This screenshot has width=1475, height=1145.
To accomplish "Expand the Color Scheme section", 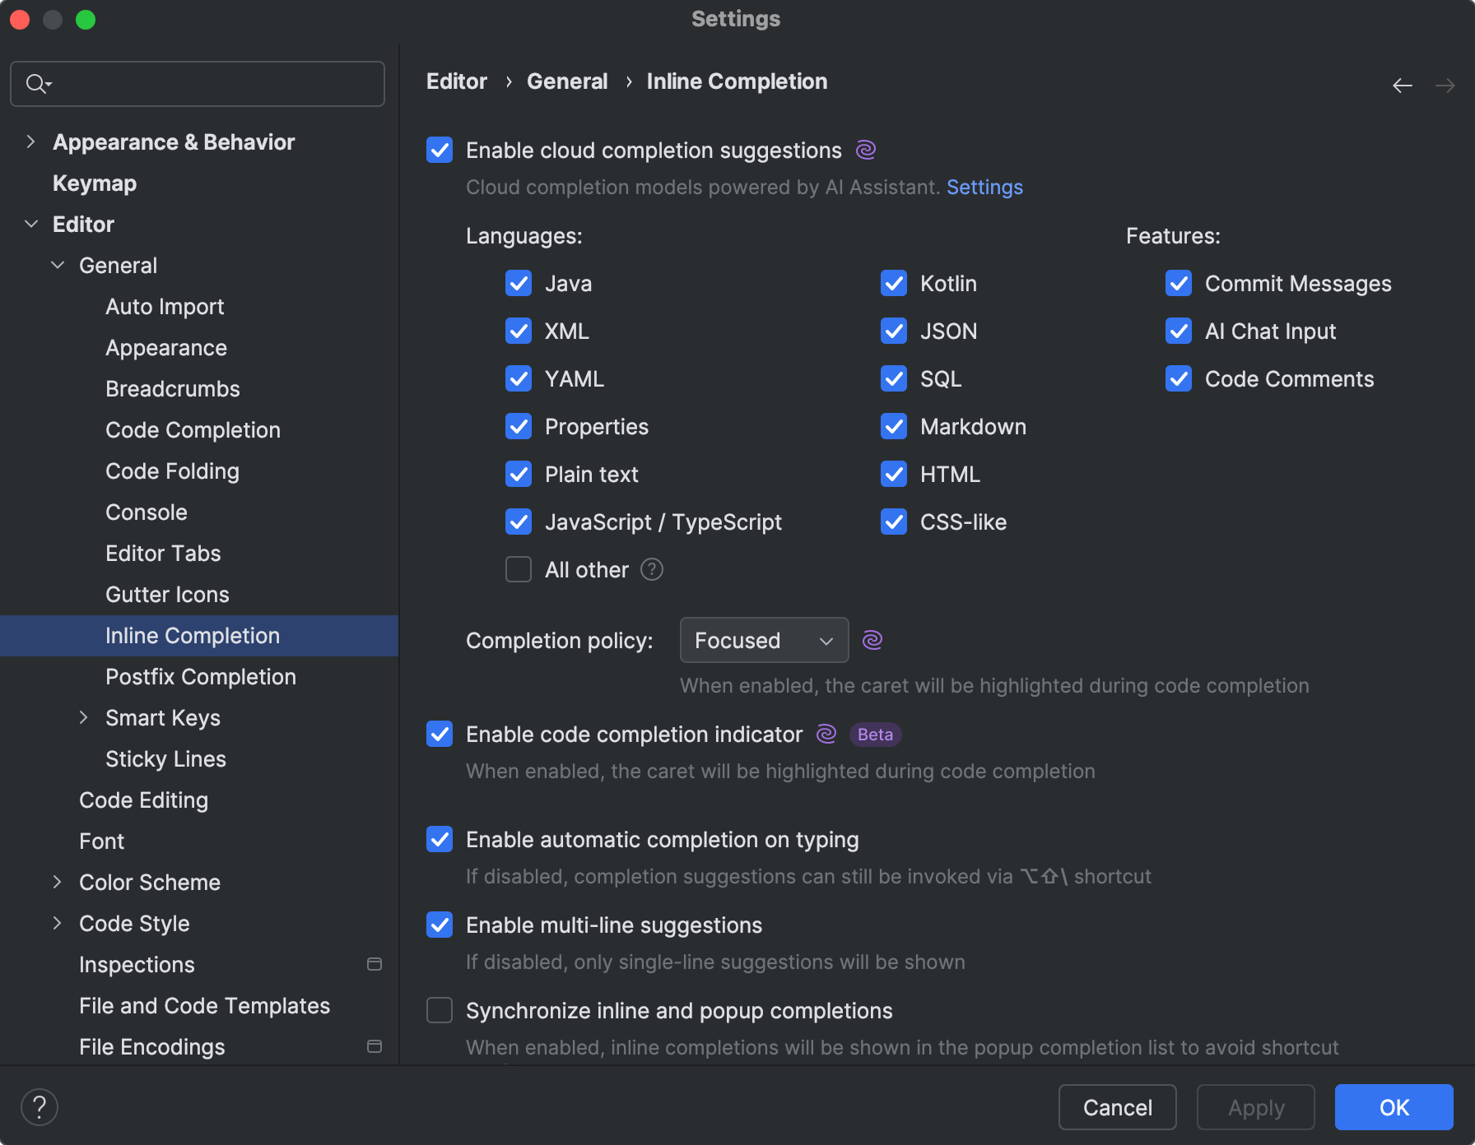I will 56,882.
